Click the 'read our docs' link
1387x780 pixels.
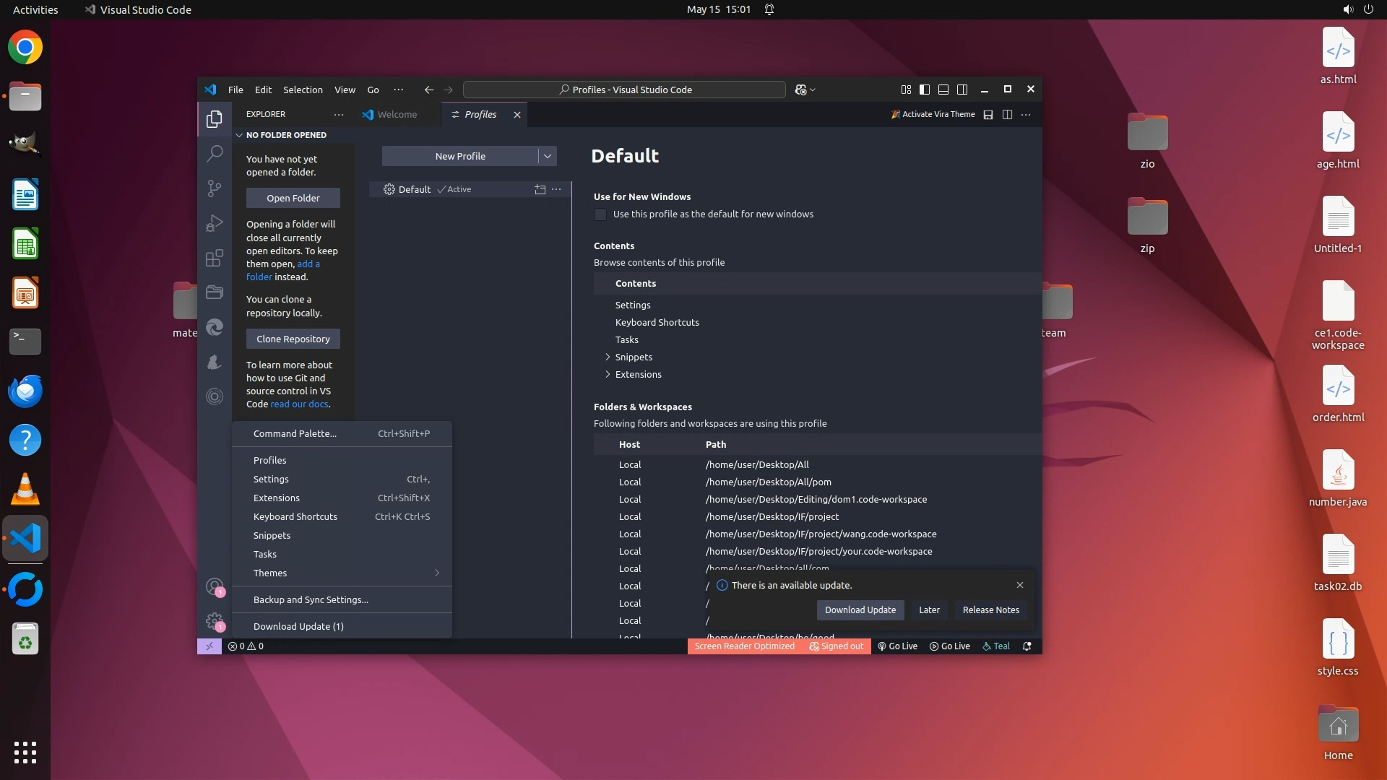[299, 404]
